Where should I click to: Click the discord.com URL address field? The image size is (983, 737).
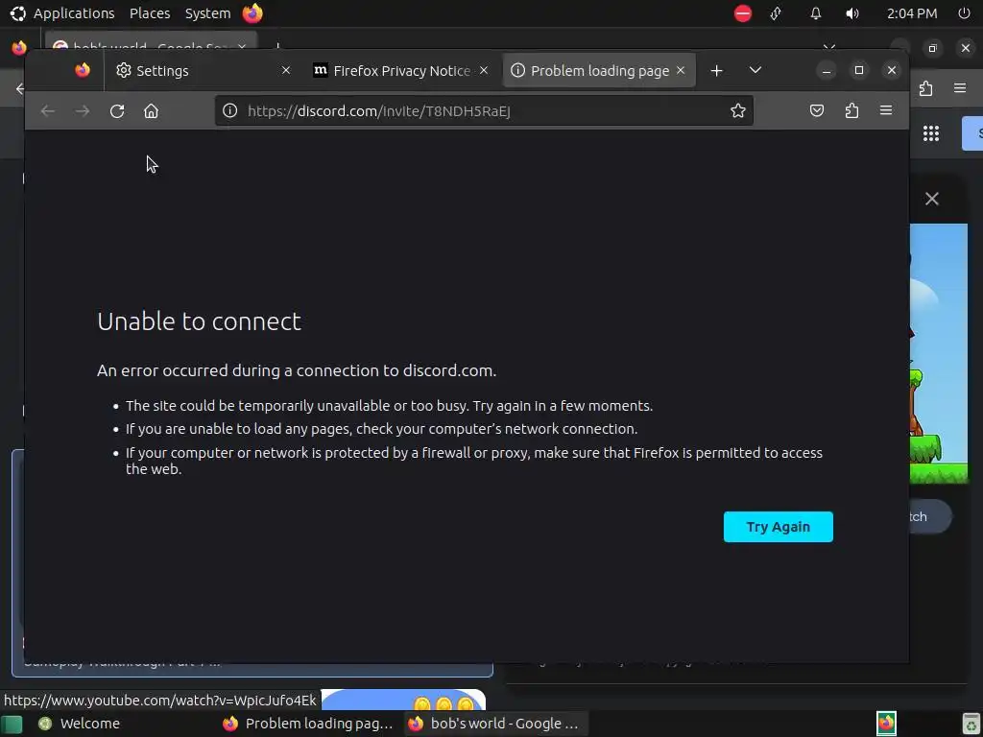pyautogui.click(x=484, y=111)
